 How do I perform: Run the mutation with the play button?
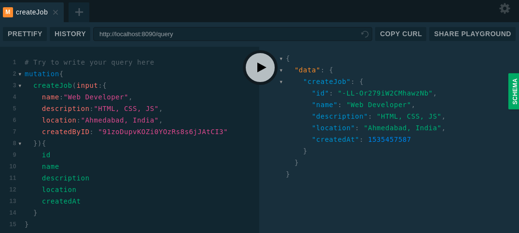pos(260,68)
